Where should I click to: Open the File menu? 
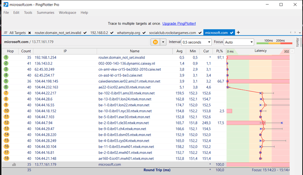click(x=6, y=12)
